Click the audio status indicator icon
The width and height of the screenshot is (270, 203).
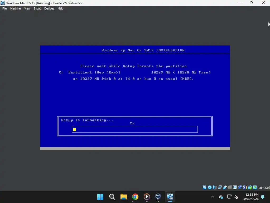coord(215,187)
